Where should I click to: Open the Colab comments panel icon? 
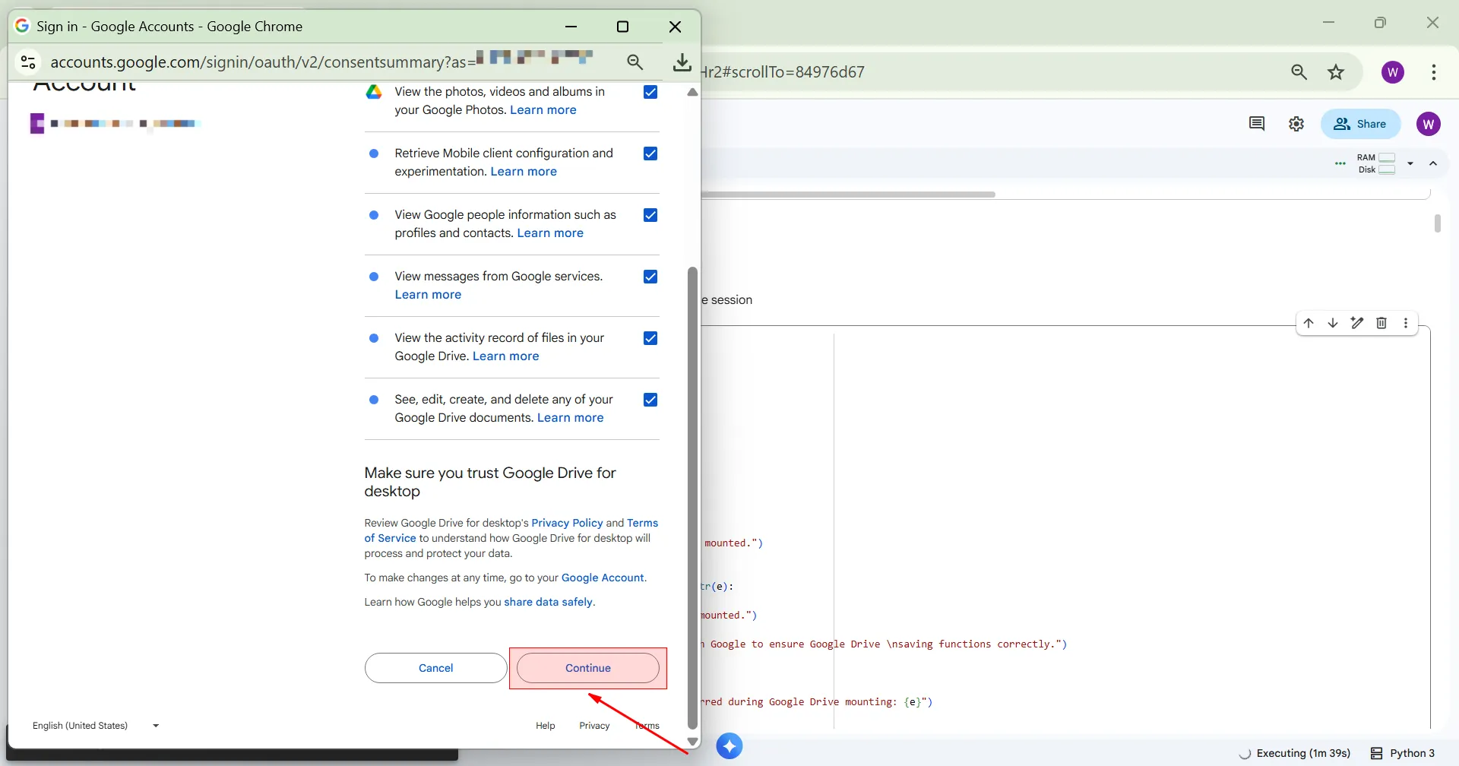1257,124
